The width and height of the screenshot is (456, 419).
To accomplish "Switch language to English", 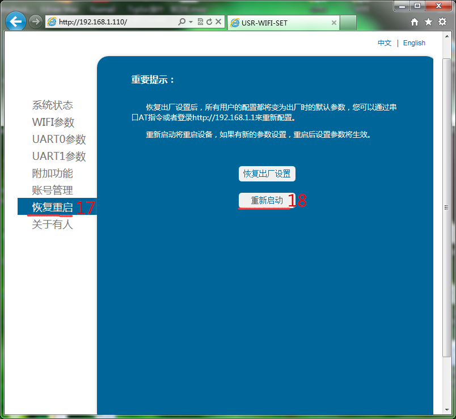I will (x=414, y=43).
